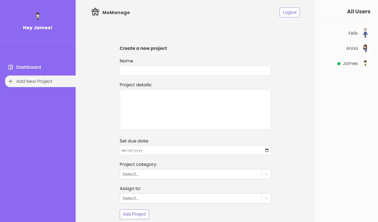Click James's avatar in All Users panel
This screenshot has height=222, width=378.
pos(365,63)
